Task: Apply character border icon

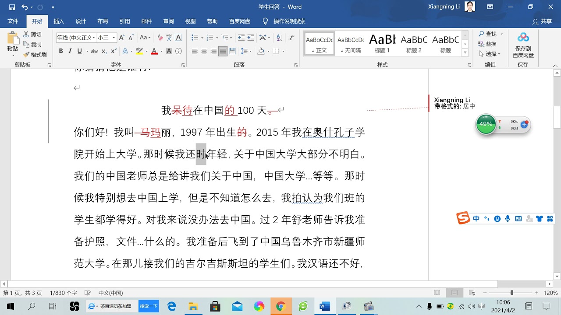Action: 178,38
